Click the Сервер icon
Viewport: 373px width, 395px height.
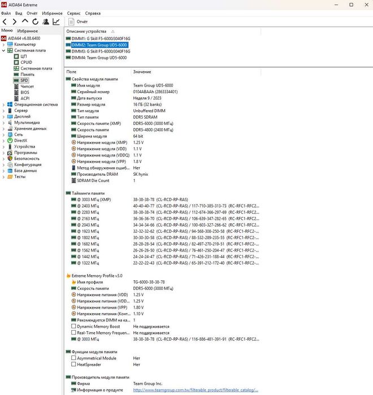pos(10,110)
